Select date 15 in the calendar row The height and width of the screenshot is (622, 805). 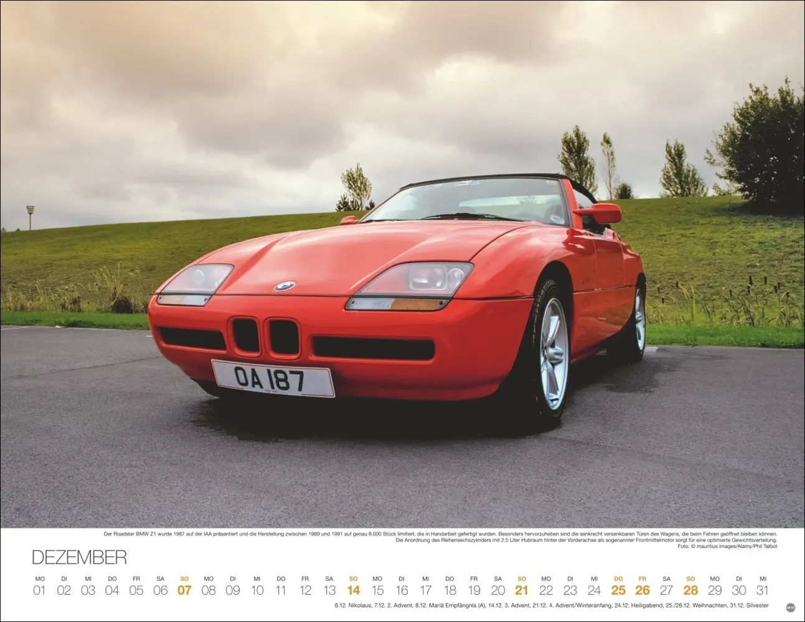[x=377, y=590]
